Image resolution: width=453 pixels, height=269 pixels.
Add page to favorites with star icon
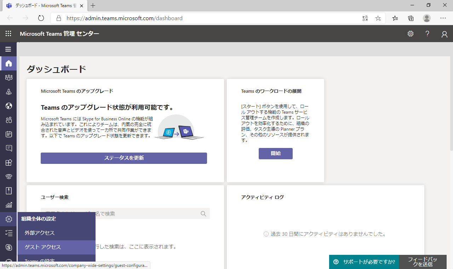pos(378,18)
